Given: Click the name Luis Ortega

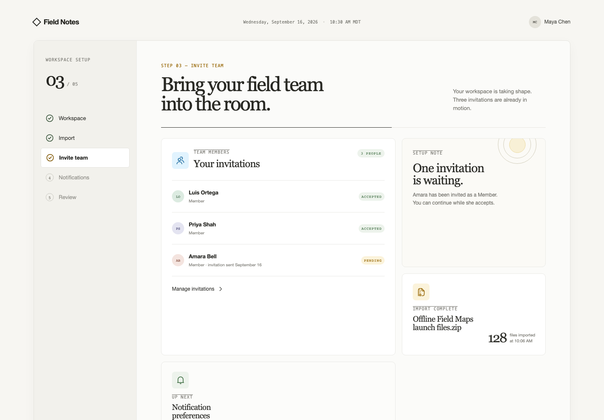Looking at the screenshot, I should [x=203, y=193].
